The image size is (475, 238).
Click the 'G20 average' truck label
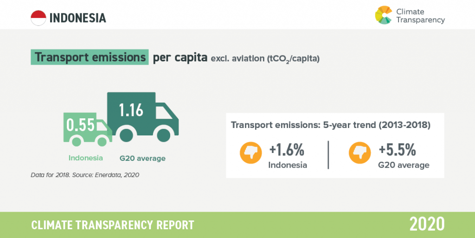tap(142, 159)
